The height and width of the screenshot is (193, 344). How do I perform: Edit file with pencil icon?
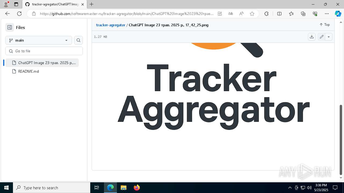[x=321, y=37]
